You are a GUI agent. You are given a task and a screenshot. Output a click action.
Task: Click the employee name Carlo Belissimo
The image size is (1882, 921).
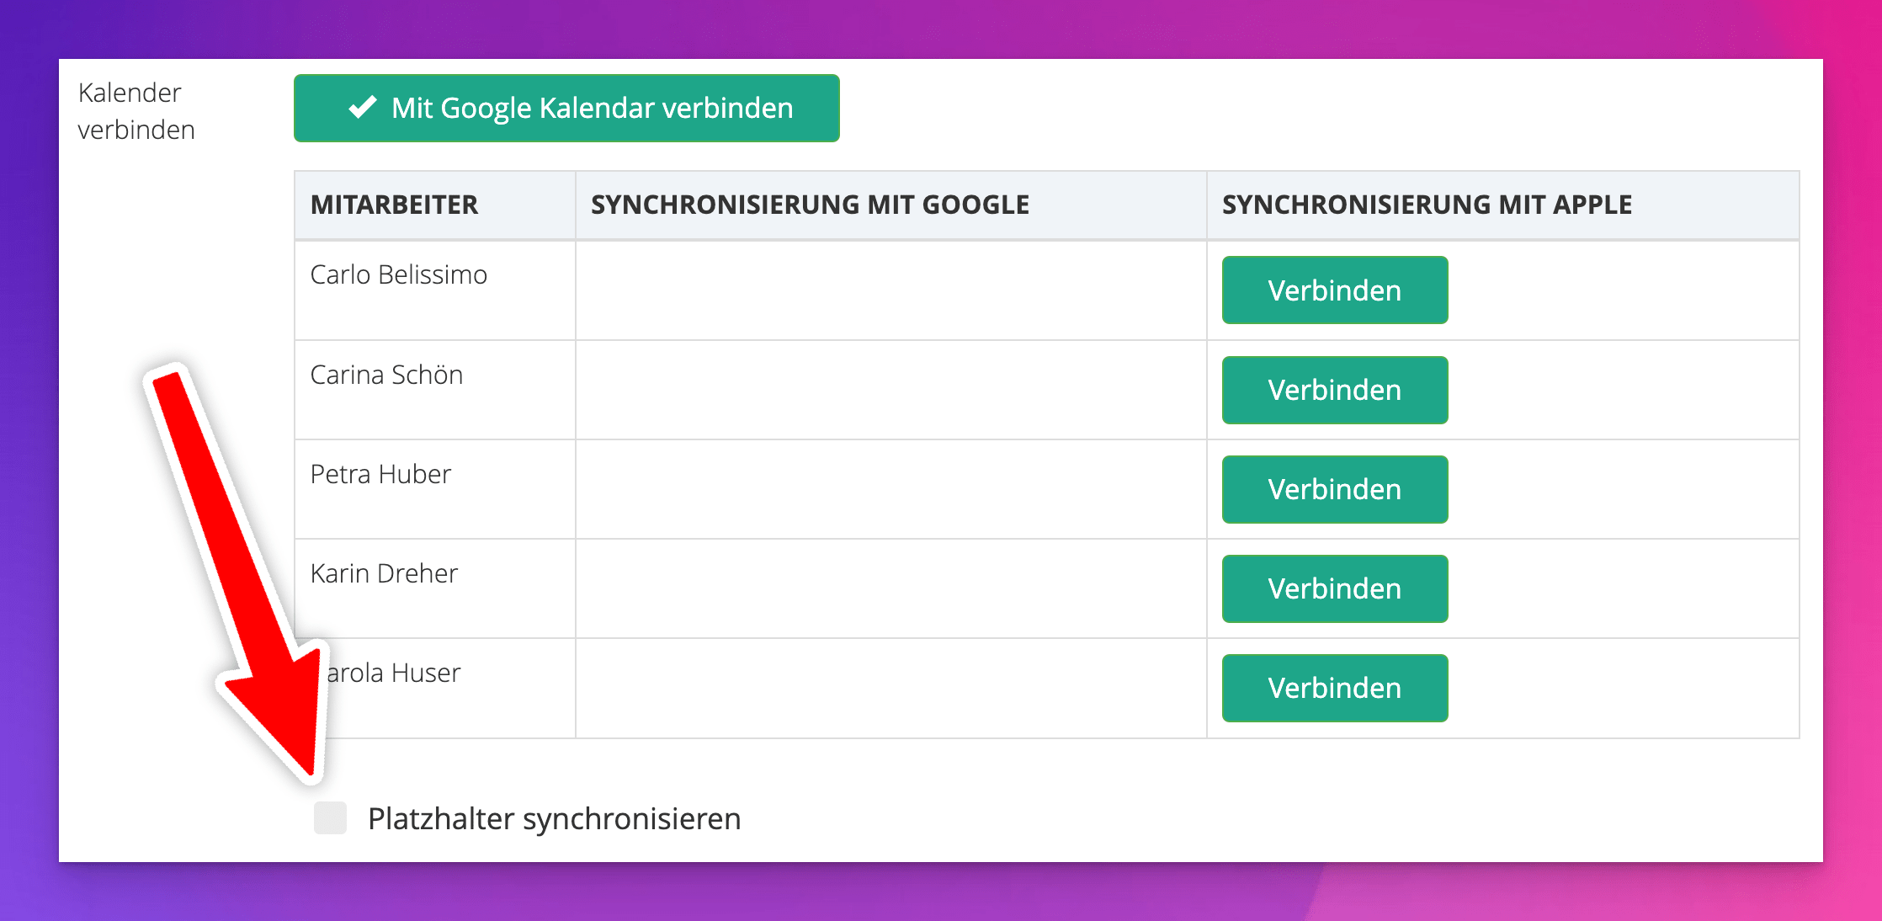(398, 275)
